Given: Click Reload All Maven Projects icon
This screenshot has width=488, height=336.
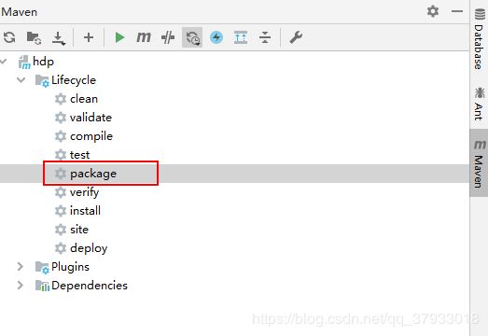Looking at the screenshot, I should [9, 37].
